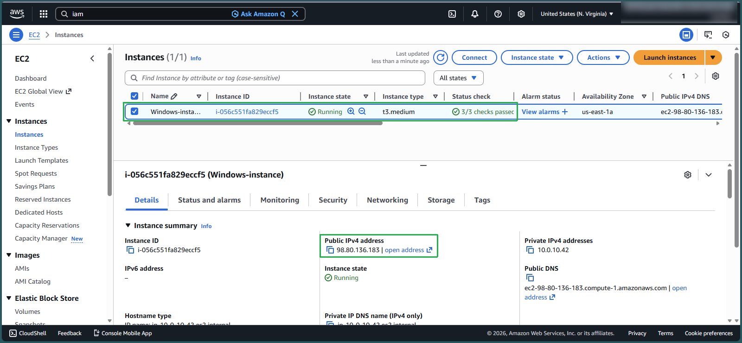
Task: Deselect the Windows-instance row checkbox
Action: click(134, 111)
